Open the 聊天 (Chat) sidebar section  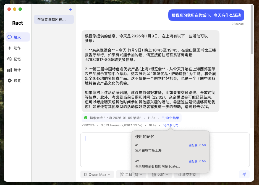(x=18, y=37)
